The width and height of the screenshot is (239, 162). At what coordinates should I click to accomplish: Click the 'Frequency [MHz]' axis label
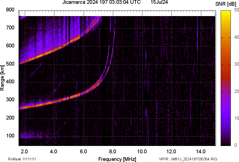[117, 159]
